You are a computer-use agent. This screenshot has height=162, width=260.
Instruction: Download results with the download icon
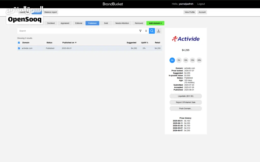pos(158,31)
